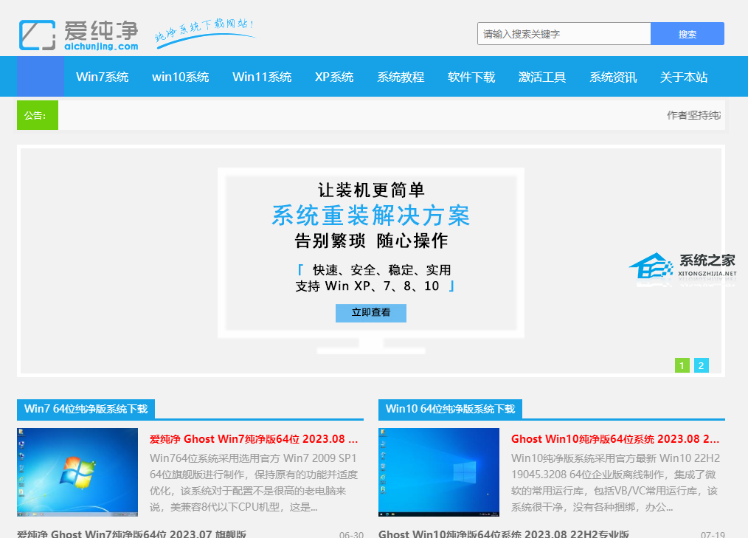Open the Win10 desktop screenshot thumbnail
The image size is (748, 538).
pyautogui.click(x=439, y=472)
